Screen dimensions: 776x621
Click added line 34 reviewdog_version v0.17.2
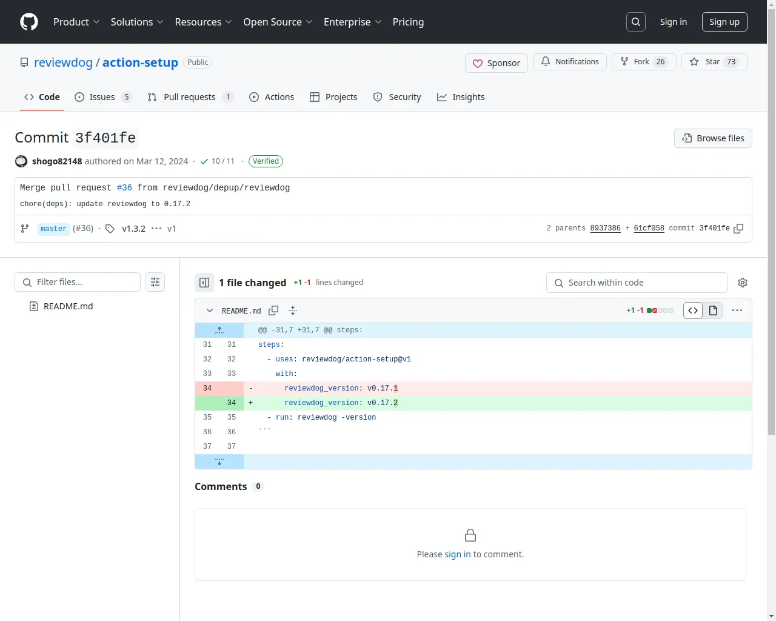tap(473, 403)
